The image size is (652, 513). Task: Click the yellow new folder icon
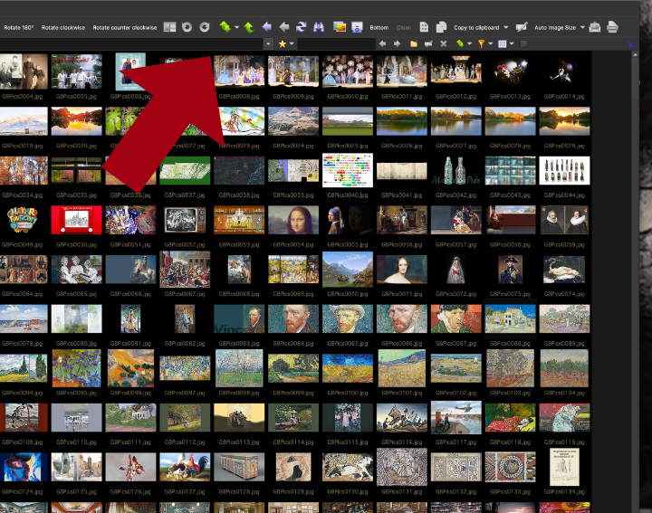point(413,43)
